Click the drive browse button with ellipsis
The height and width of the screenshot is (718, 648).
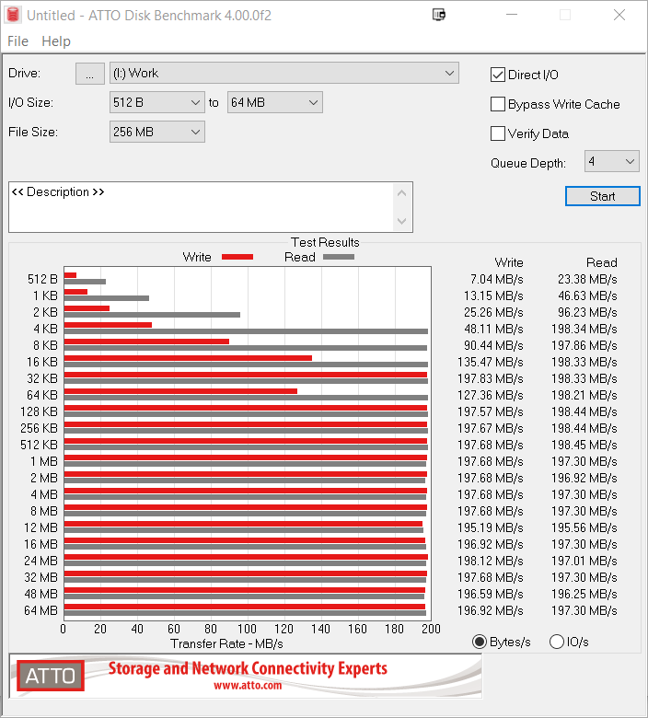pyautogui.click(x=89, y=75)
